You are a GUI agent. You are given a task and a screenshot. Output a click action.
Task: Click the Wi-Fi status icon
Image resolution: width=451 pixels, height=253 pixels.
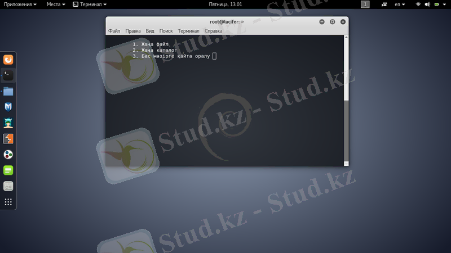(x=418, y=4)
